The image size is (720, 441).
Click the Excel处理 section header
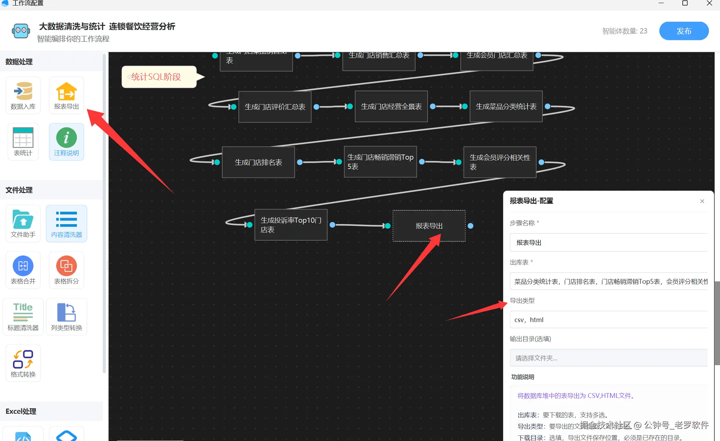[51, 411]
